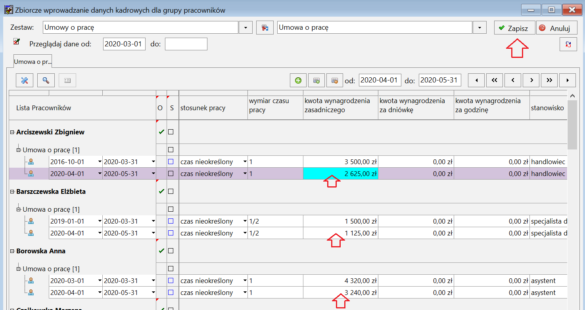This screenshot has height=310, width=585.
Task: Click the wrench settings icon
Action: coord(25,80)
